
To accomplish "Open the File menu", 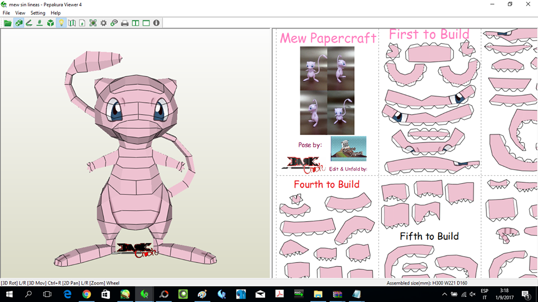I will [x=6, y=13].
